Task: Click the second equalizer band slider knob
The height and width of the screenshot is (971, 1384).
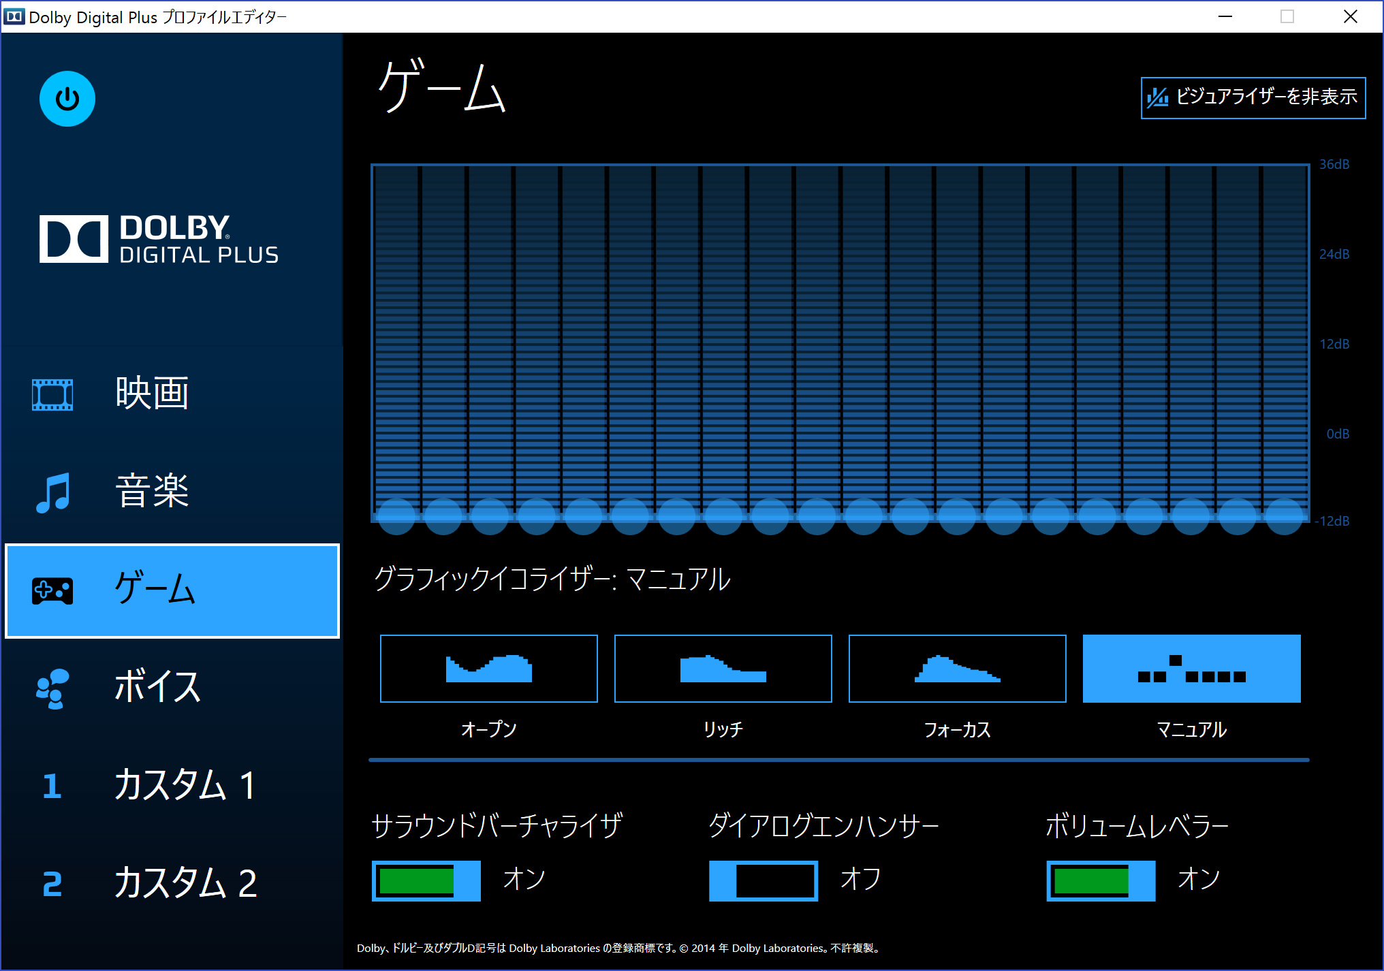Action: [x=443, y=517]
